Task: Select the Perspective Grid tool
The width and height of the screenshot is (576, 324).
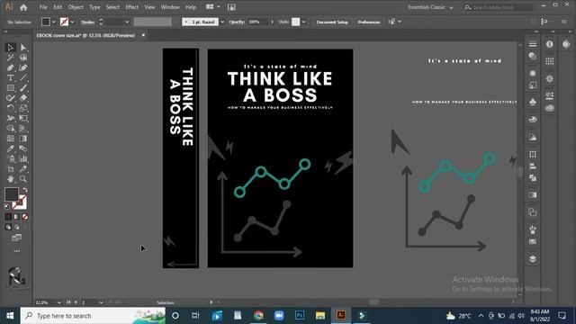Action: click(23, 128)
